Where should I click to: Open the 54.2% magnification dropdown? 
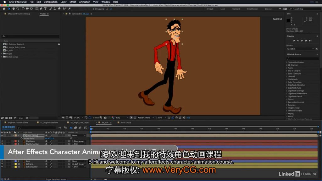tap(78, 118)
